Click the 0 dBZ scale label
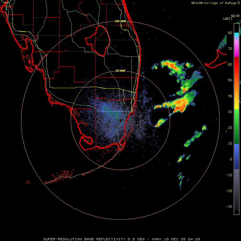 (x=231, y=159)
